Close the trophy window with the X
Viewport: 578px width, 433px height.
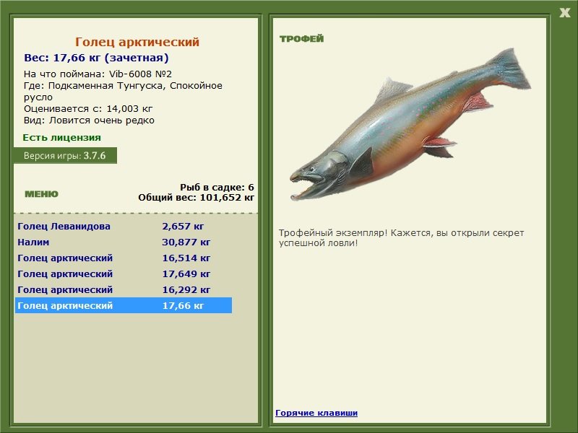pos(564,11)
